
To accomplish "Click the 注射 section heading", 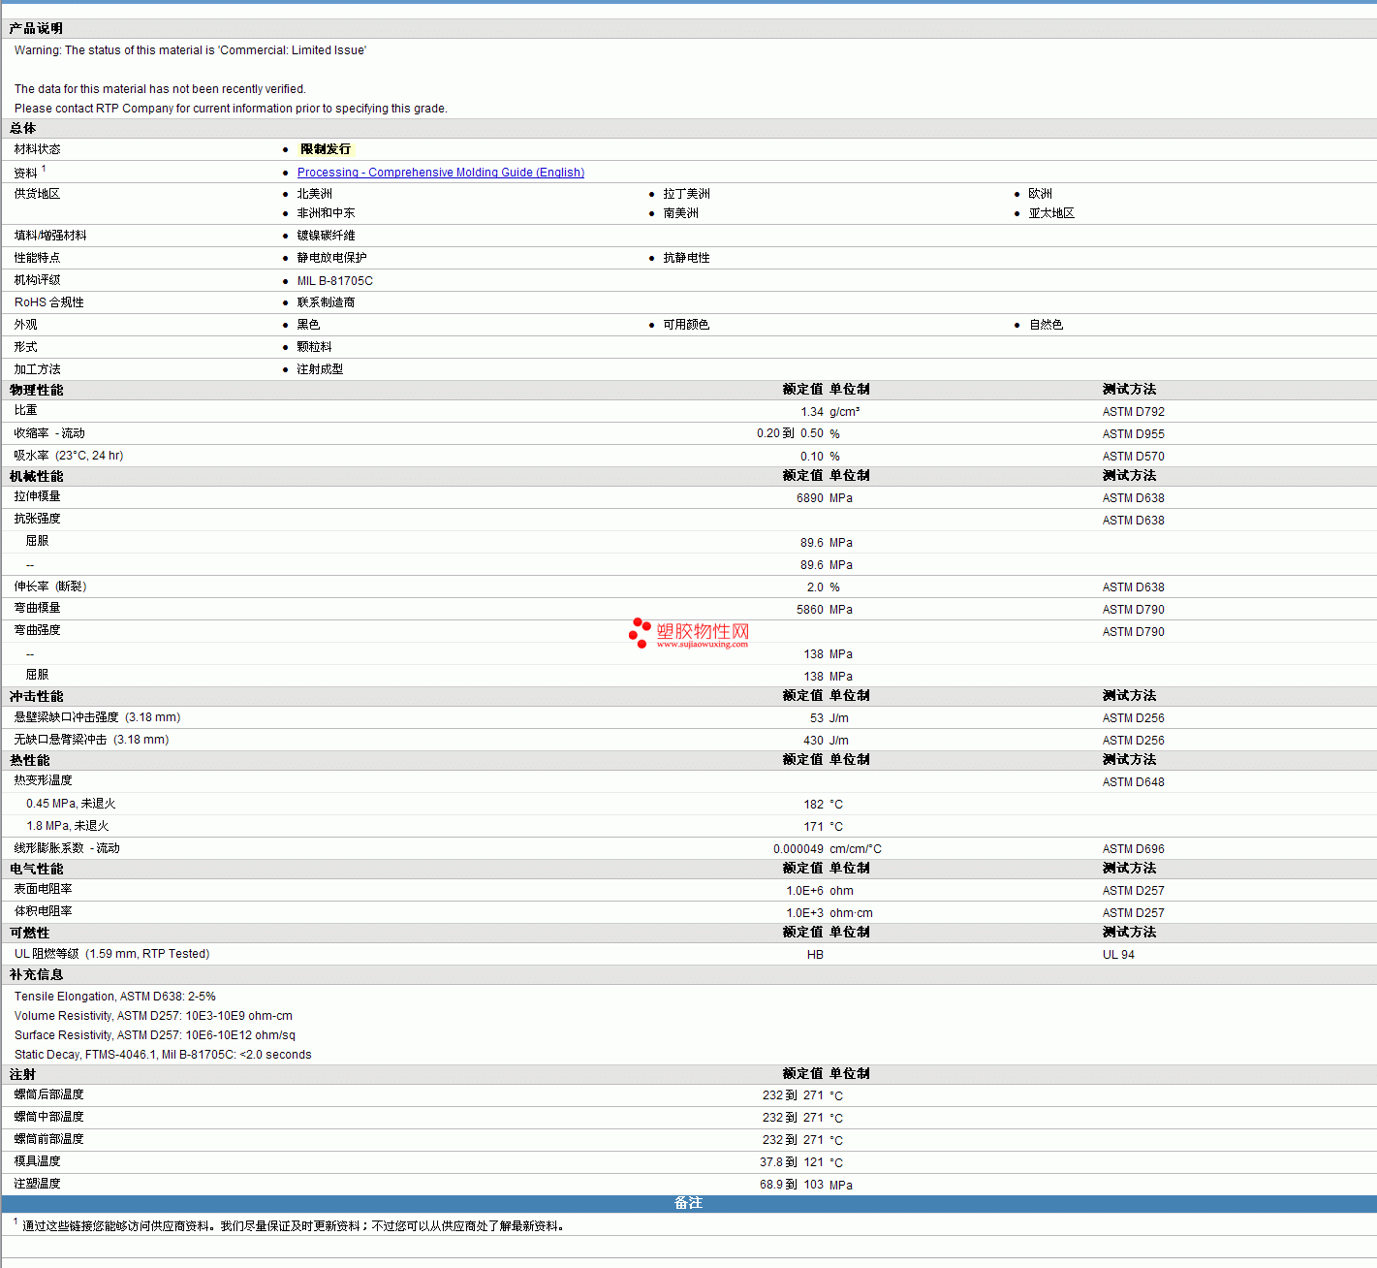I will (x=23, y=1074).
